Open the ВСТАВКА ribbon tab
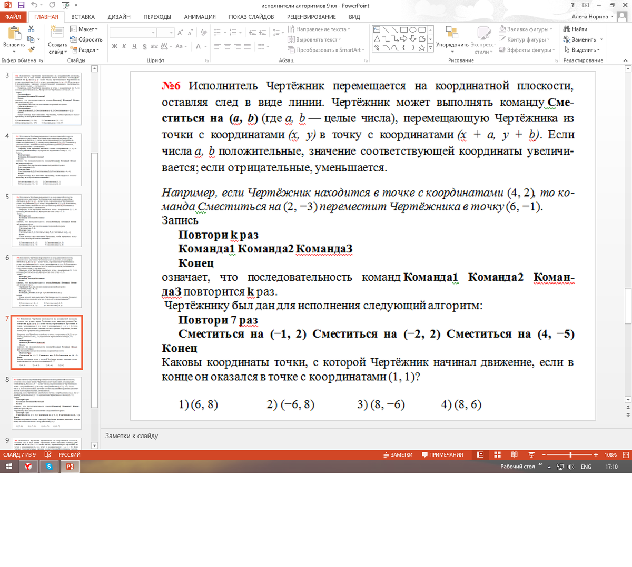632x567 pixels. (x=83, y=17)
